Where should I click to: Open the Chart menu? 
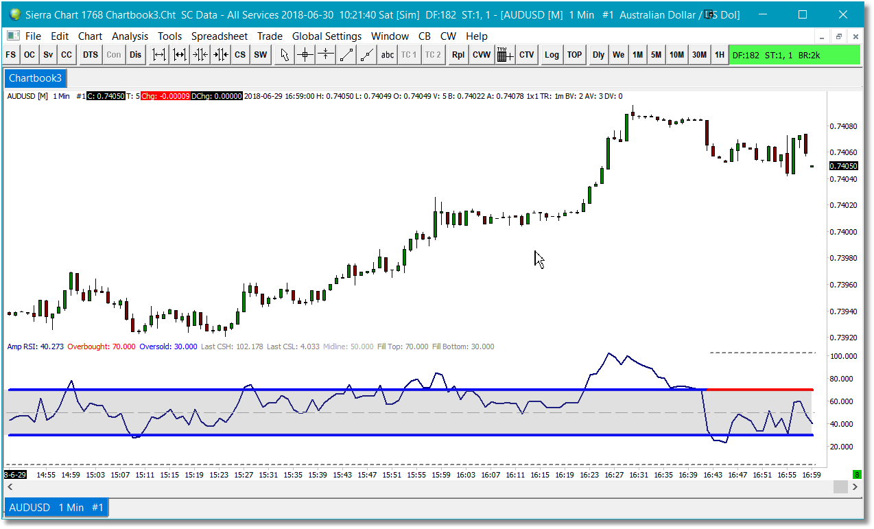90,36
